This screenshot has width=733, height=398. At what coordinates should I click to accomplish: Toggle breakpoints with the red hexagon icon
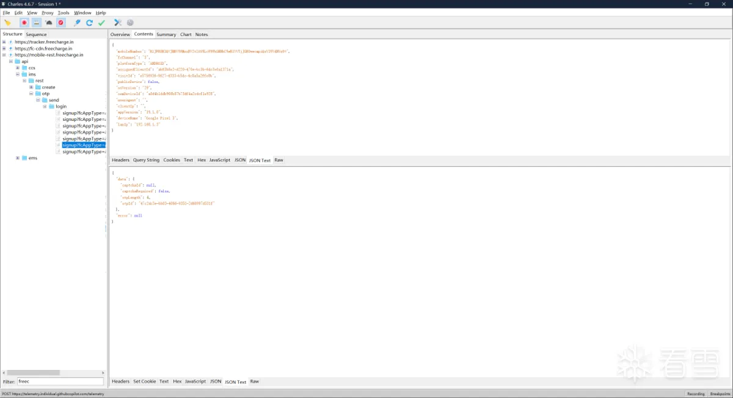[61, 23]
